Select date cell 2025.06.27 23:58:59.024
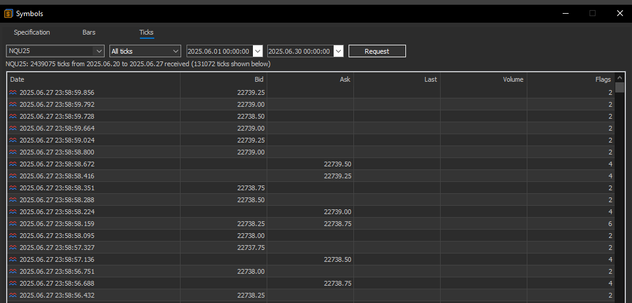Screen dimensions: 632x303 coord(57,140)
